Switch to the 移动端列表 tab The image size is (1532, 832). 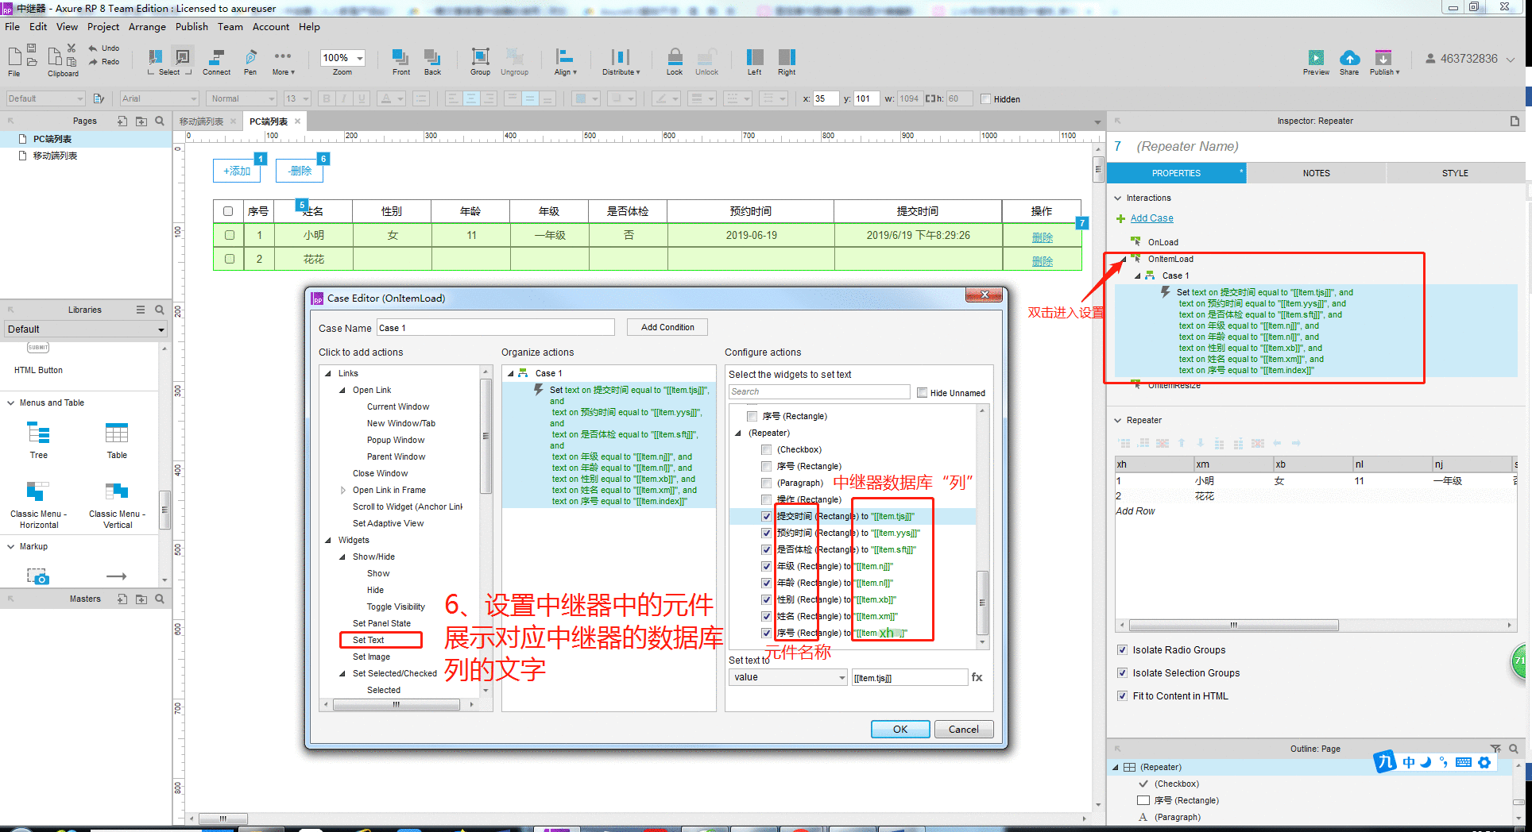pos(201,121)
